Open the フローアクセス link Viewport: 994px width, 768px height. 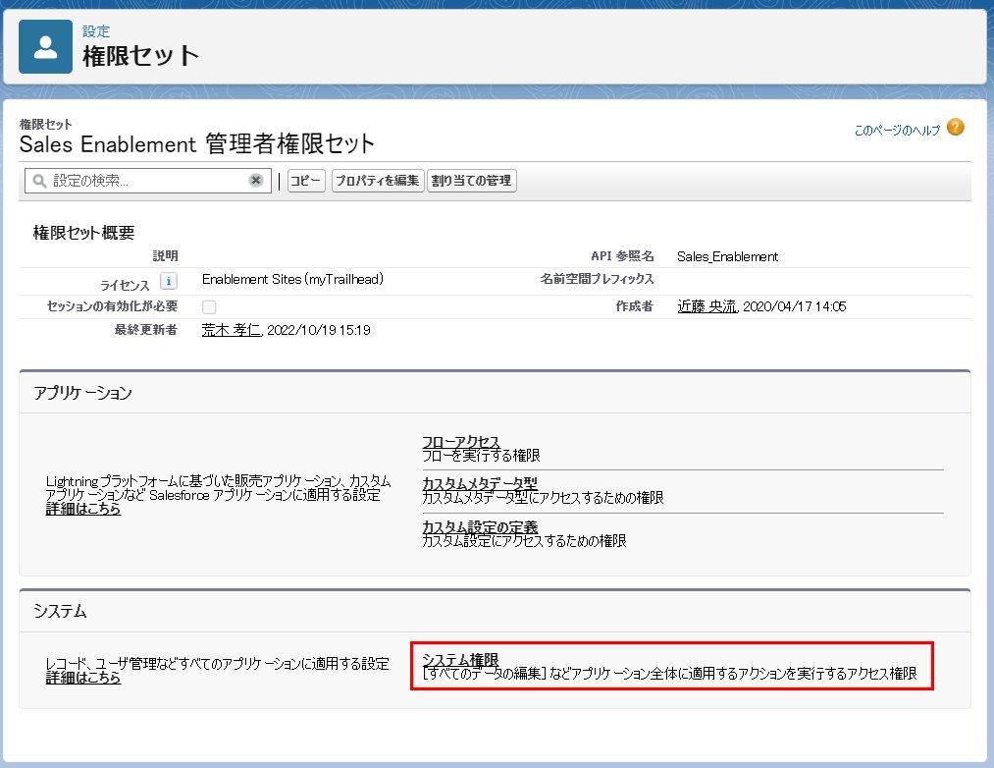[461, 442]
